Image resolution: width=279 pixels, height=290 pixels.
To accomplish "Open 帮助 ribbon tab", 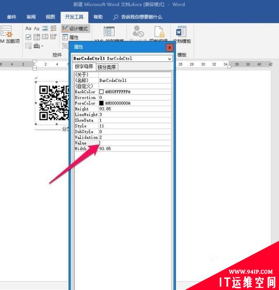I will (98, 17).
